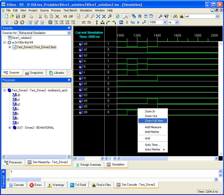Screen dimensions: 224x195
Task: Choose Goto Time... from context menu
Action: click(x=153, y=145)
